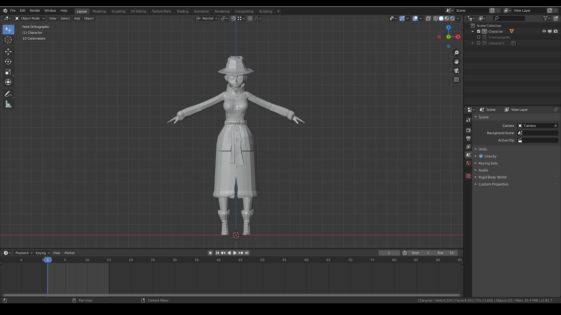
Task: Open the Normal orientation dropdown
Action: [x=207, y=18]
